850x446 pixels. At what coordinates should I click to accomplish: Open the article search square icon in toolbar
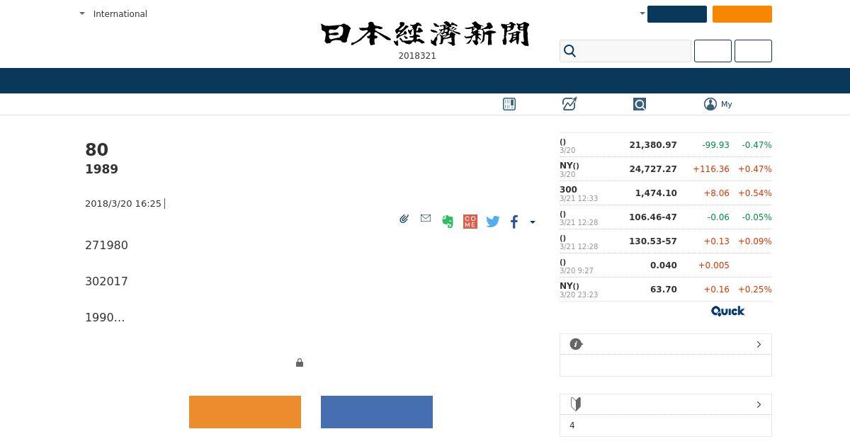[x=640, y=104]
